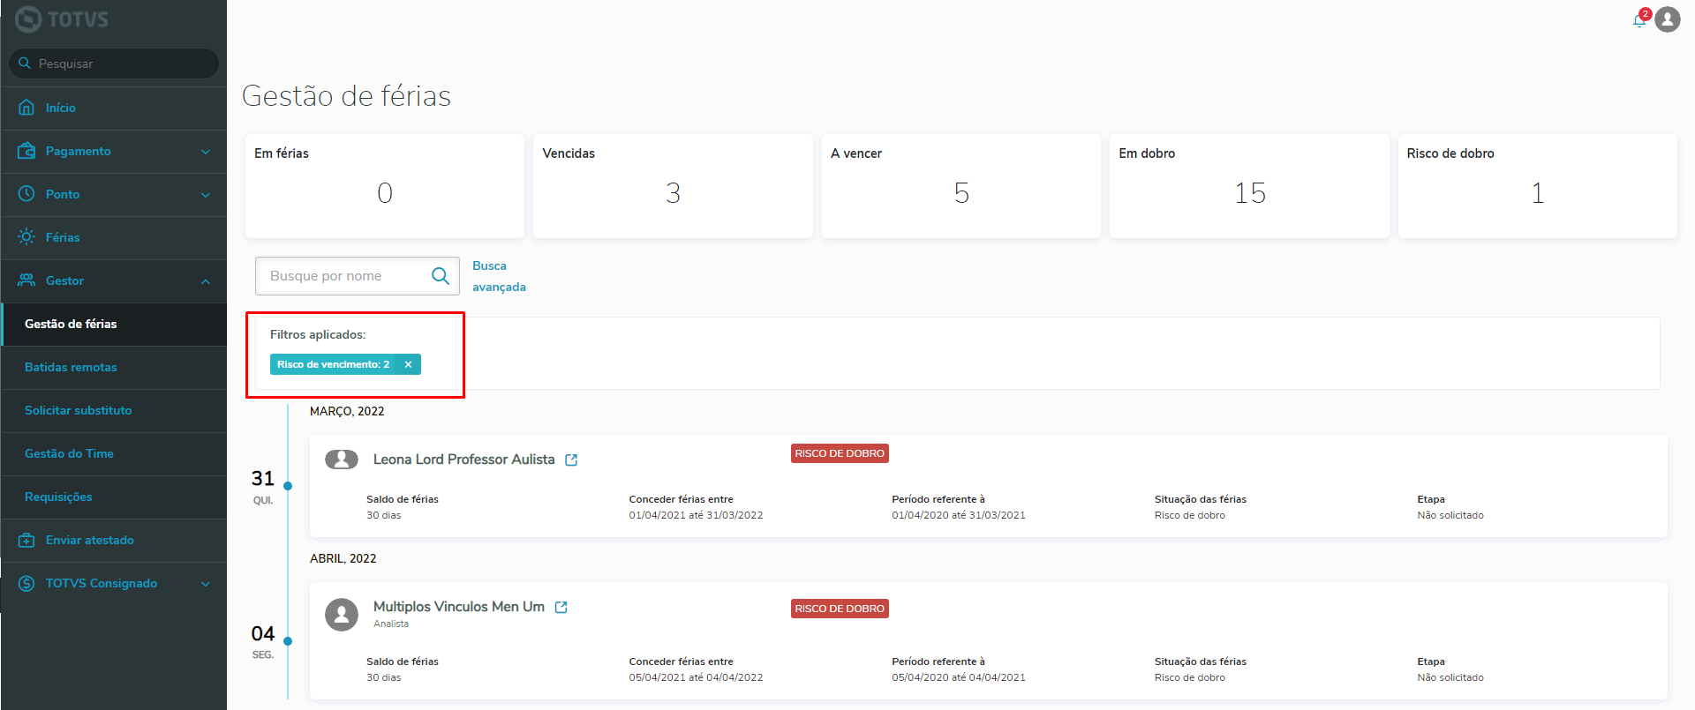Click the TOTVS Consignado dollar icon

[x=26, y=583]
